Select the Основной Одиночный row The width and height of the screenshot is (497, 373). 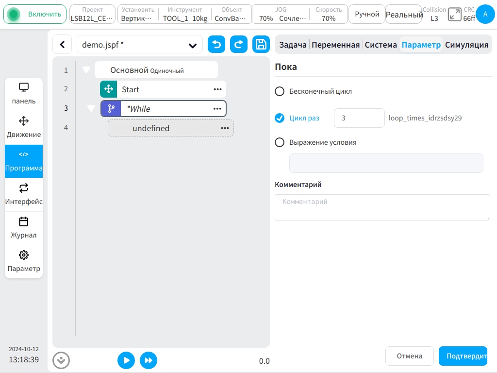156,70
